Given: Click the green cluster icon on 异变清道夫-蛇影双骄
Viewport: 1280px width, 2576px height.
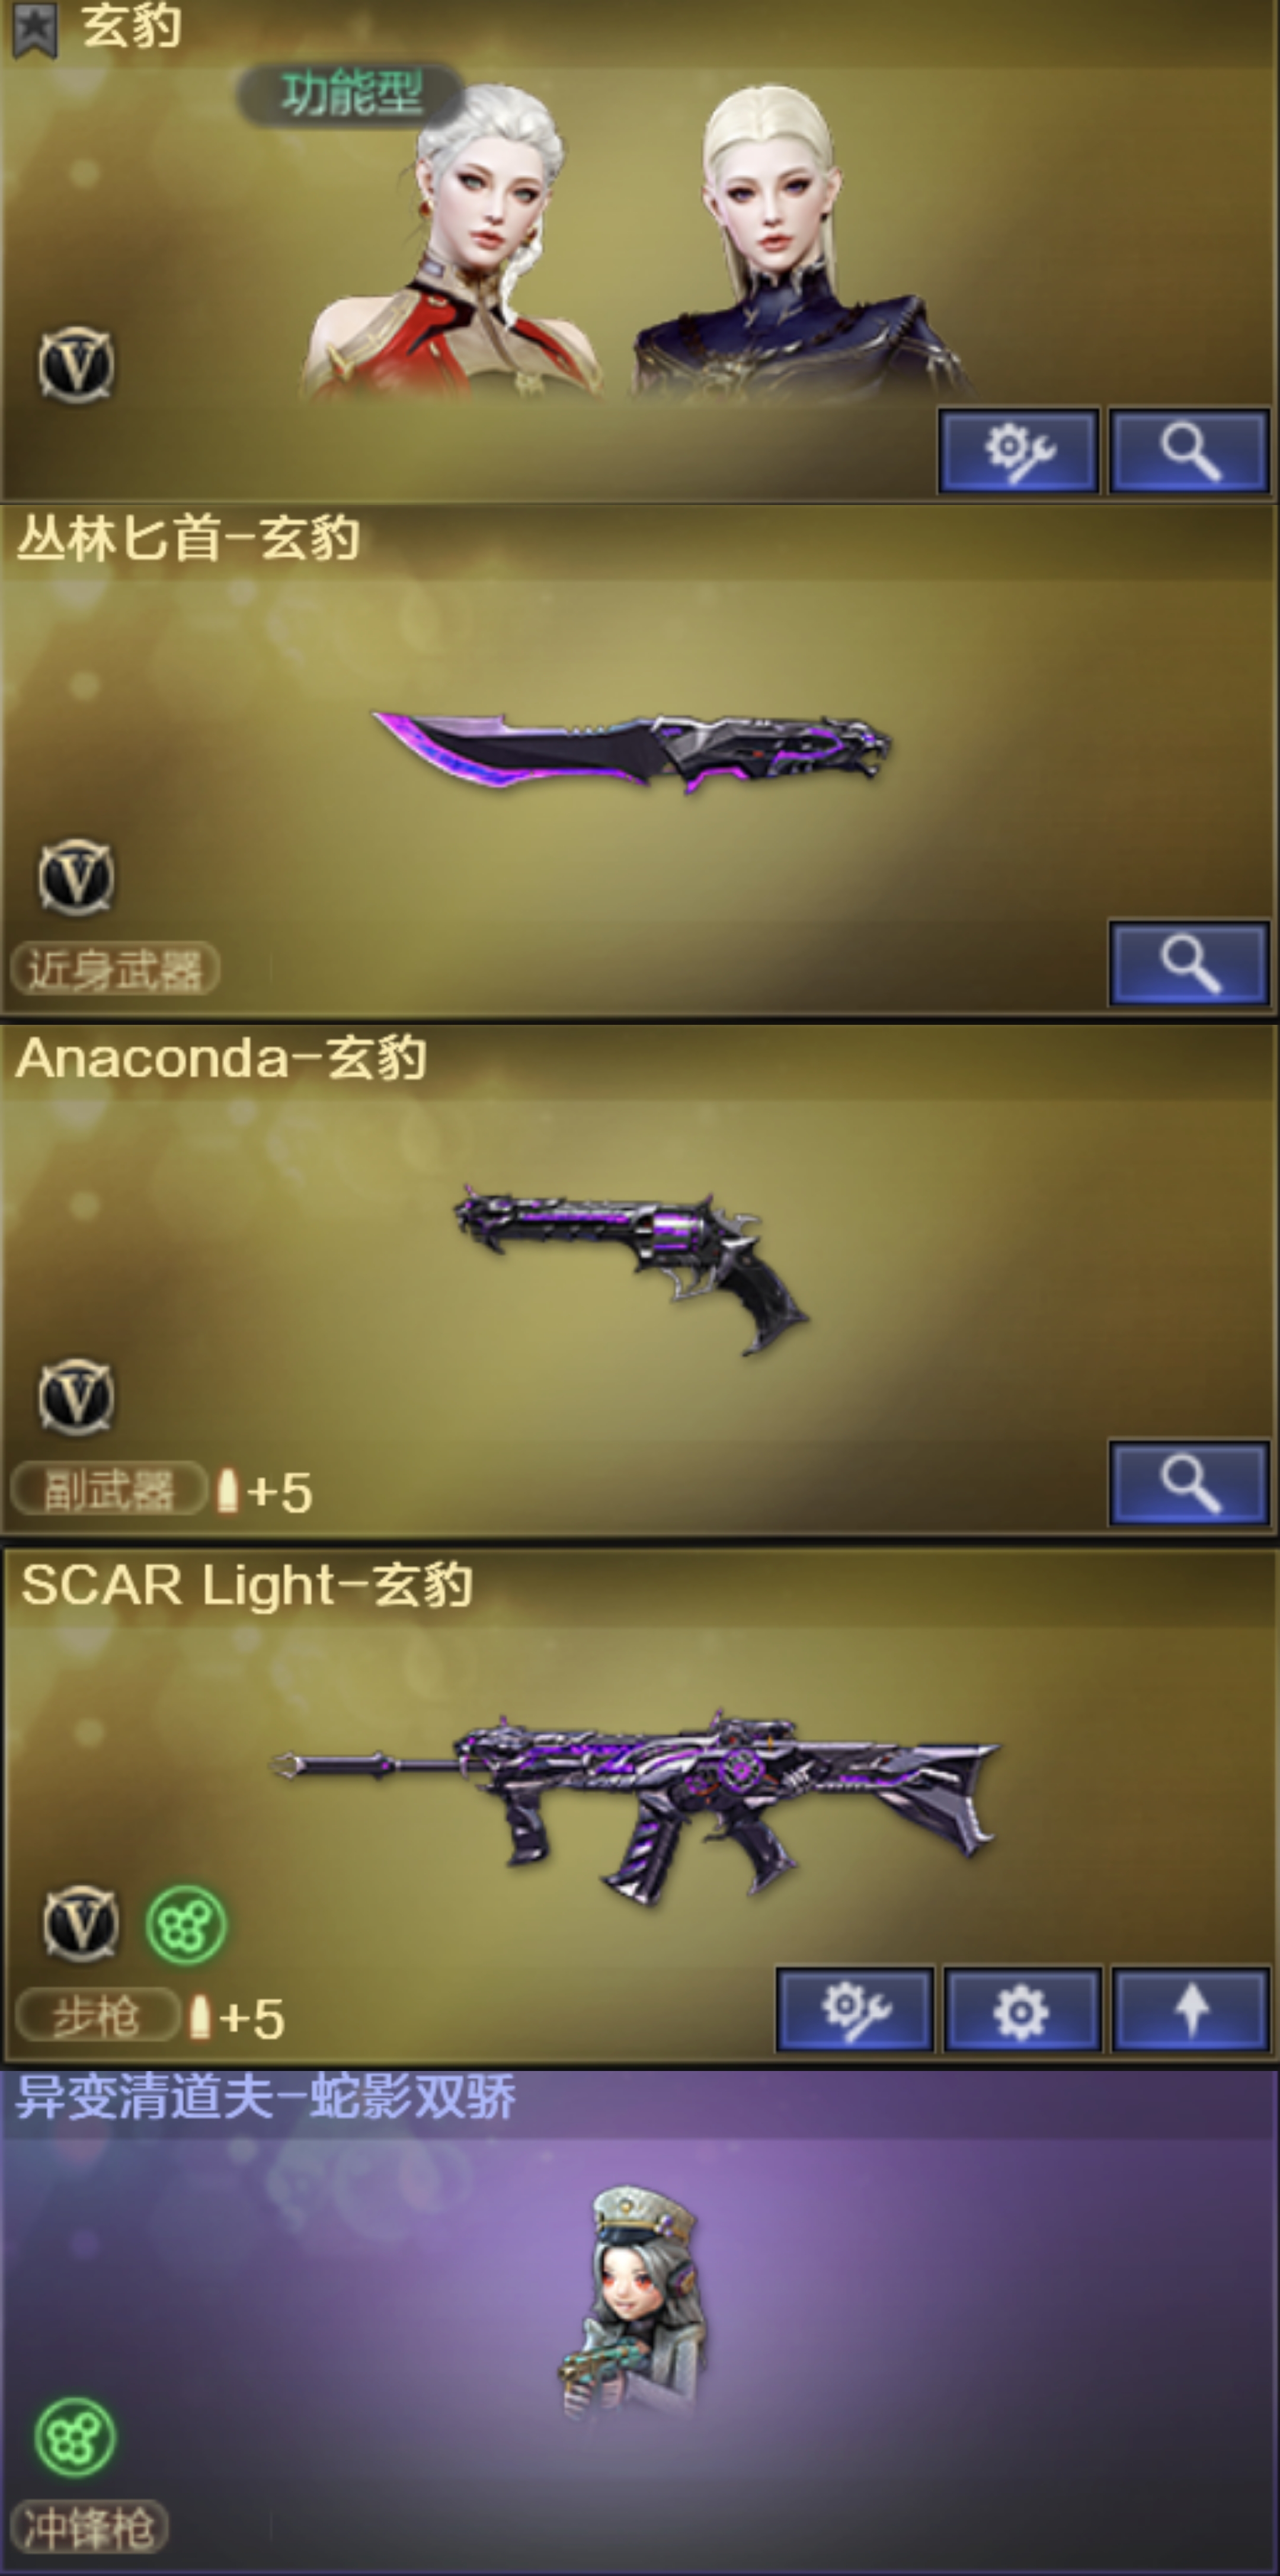Looking at the screenshot, I should (75, 2437).
